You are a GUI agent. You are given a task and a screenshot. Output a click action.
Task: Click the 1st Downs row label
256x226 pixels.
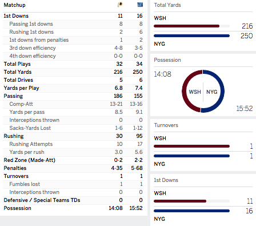16,16
